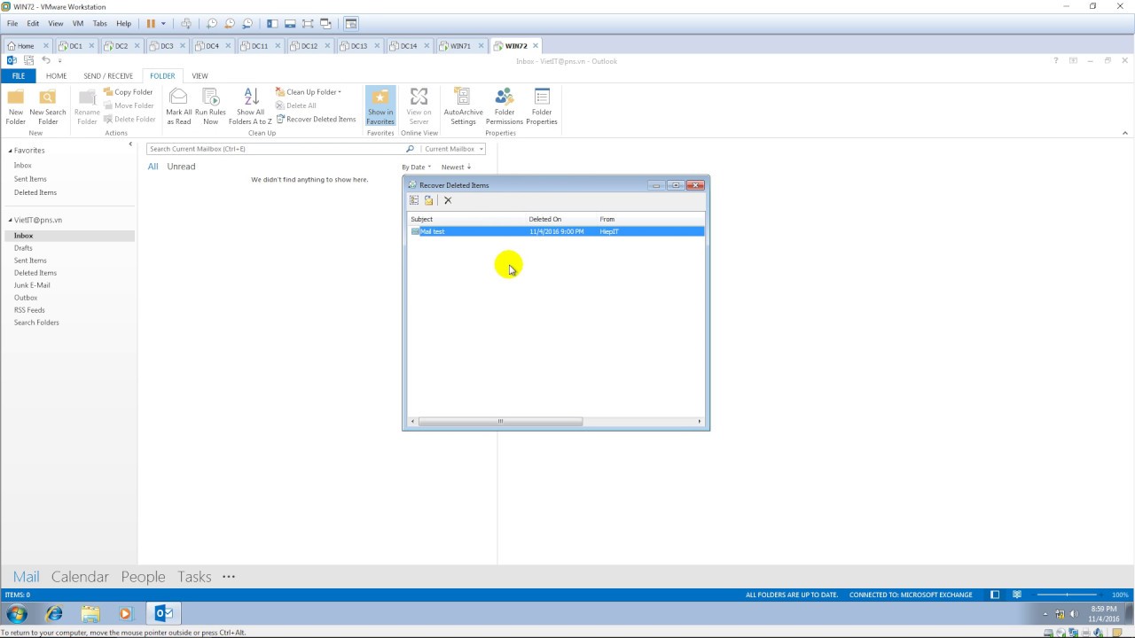The image size is (1135, 638).
Task: Click Normal view icon in status bar
Action: (995, 595)
